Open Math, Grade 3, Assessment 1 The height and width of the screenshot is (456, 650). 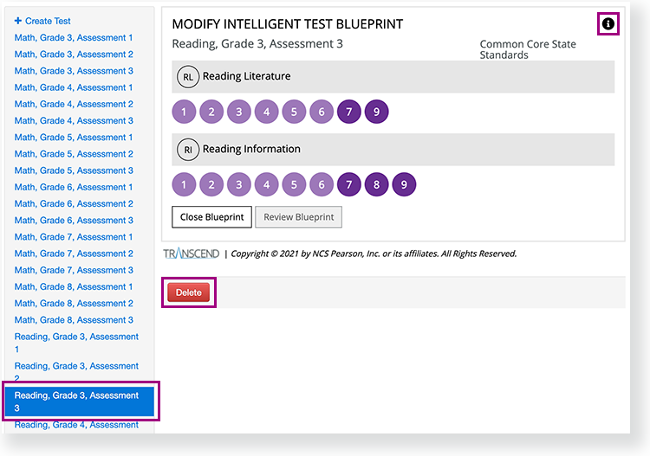(74, 38)
